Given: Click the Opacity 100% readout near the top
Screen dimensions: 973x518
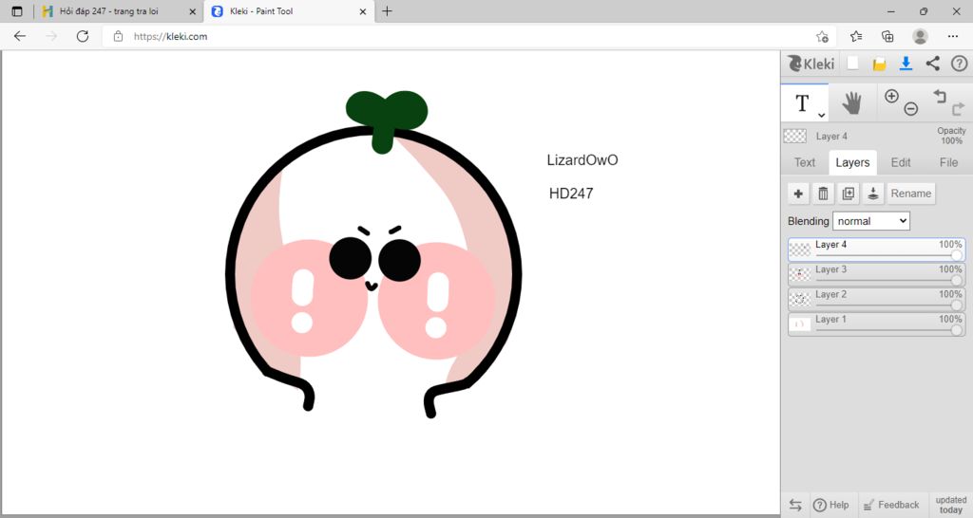Looking at the screenshot, I should tap(951, 136).
